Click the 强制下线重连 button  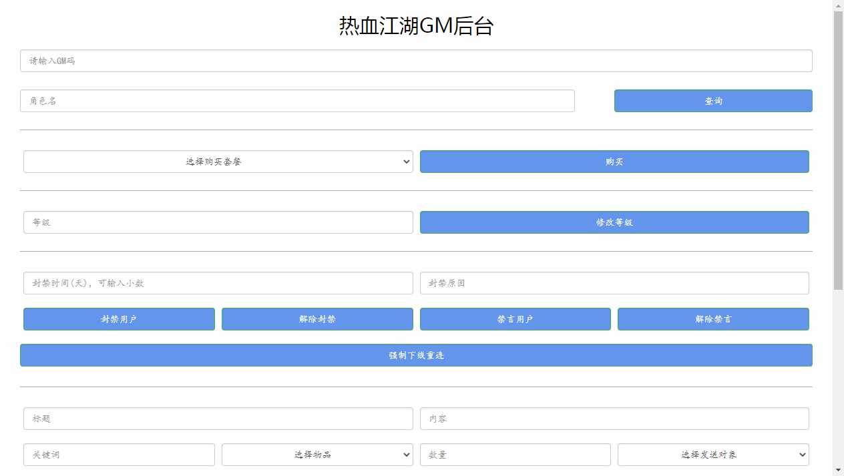coord(415,355)
